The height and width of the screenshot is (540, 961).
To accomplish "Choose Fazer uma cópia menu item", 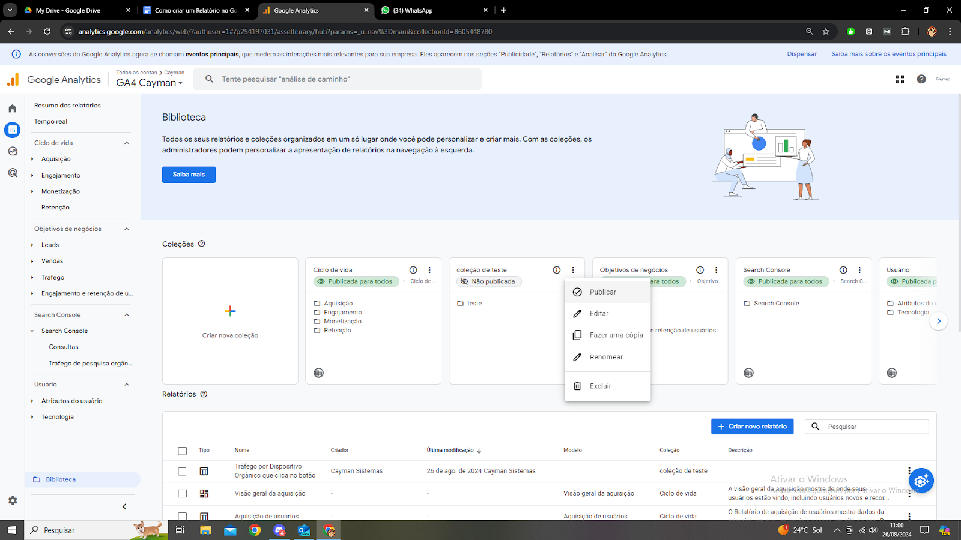I will (607, 335).
